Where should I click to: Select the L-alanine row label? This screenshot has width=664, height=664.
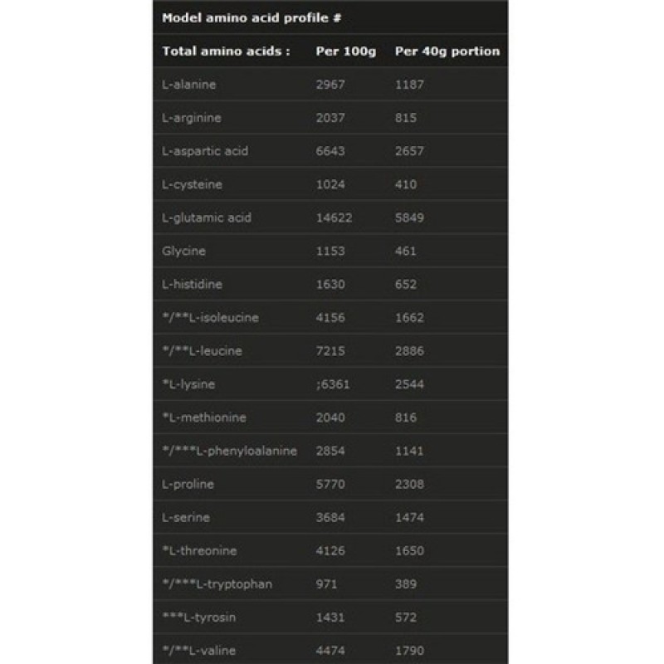click(190, 85)
